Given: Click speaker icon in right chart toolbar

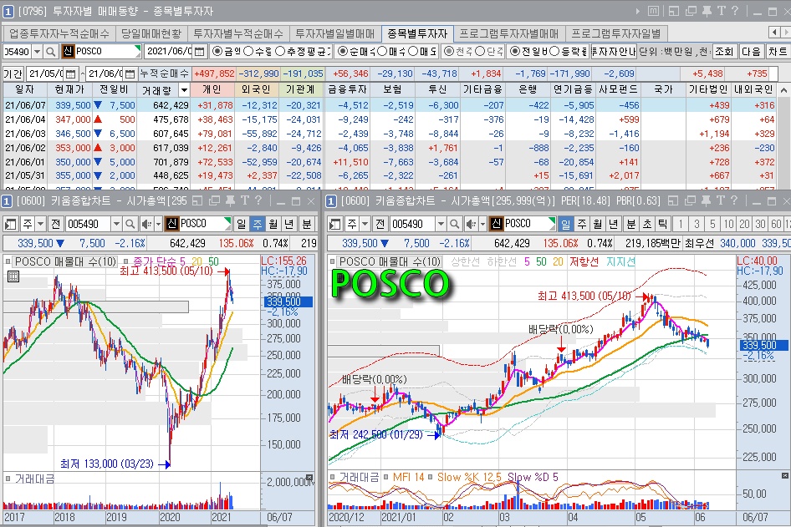Looking at the screenshot, I should pyautogui.click(x=471, y=224).
